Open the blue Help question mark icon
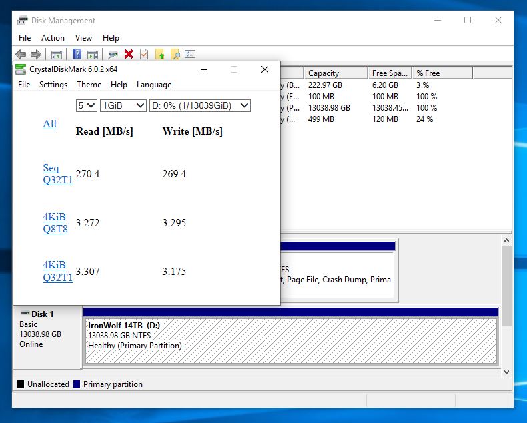Image resolution: width=527 pixels, height=423 pixels. click(77, 54)
